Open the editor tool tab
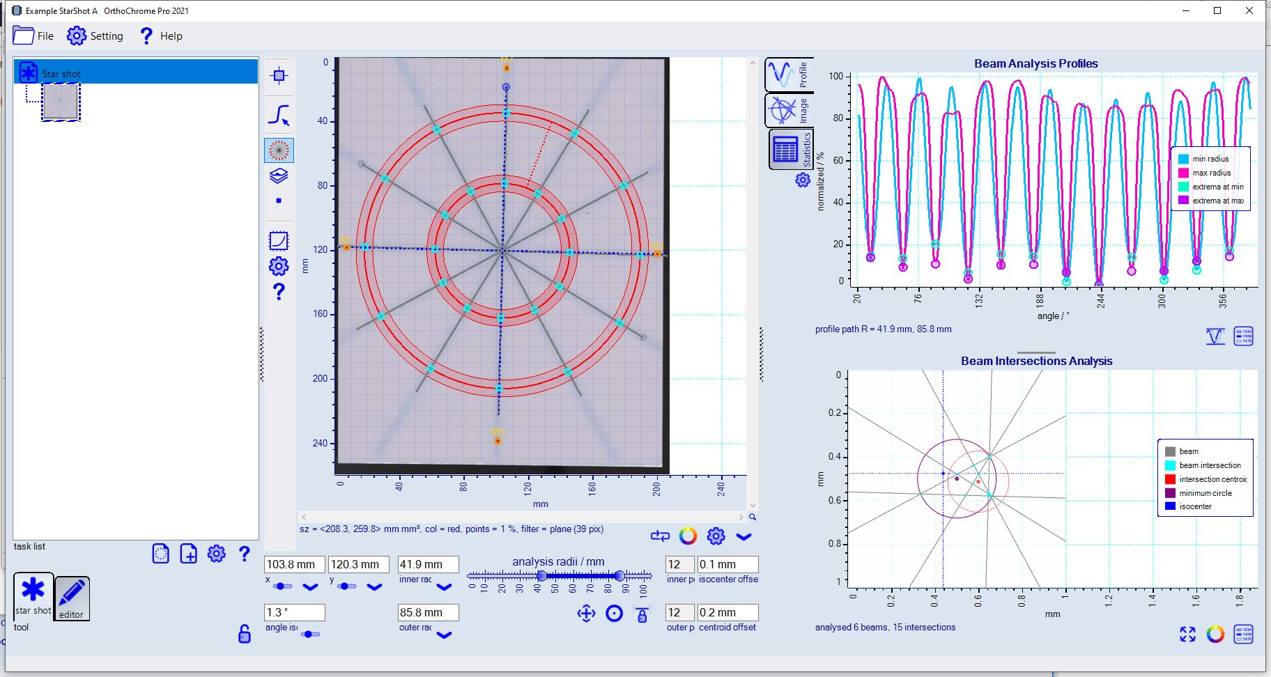Viewport: 1271px width, 677px height. [x=72, y=598]
